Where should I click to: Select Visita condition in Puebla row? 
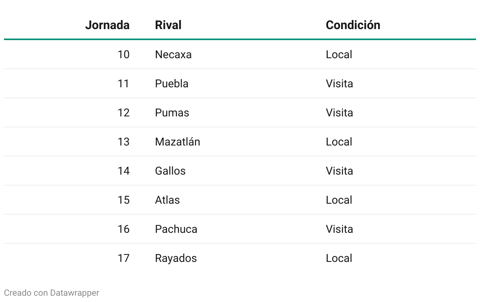[x=339, y=83]
